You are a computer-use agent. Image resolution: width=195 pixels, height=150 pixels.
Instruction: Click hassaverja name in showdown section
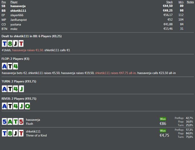click(33, 120)
